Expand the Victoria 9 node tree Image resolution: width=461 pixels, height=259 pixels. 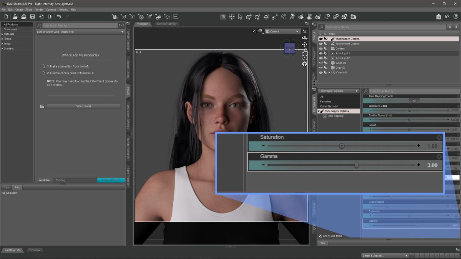point(329,73)
